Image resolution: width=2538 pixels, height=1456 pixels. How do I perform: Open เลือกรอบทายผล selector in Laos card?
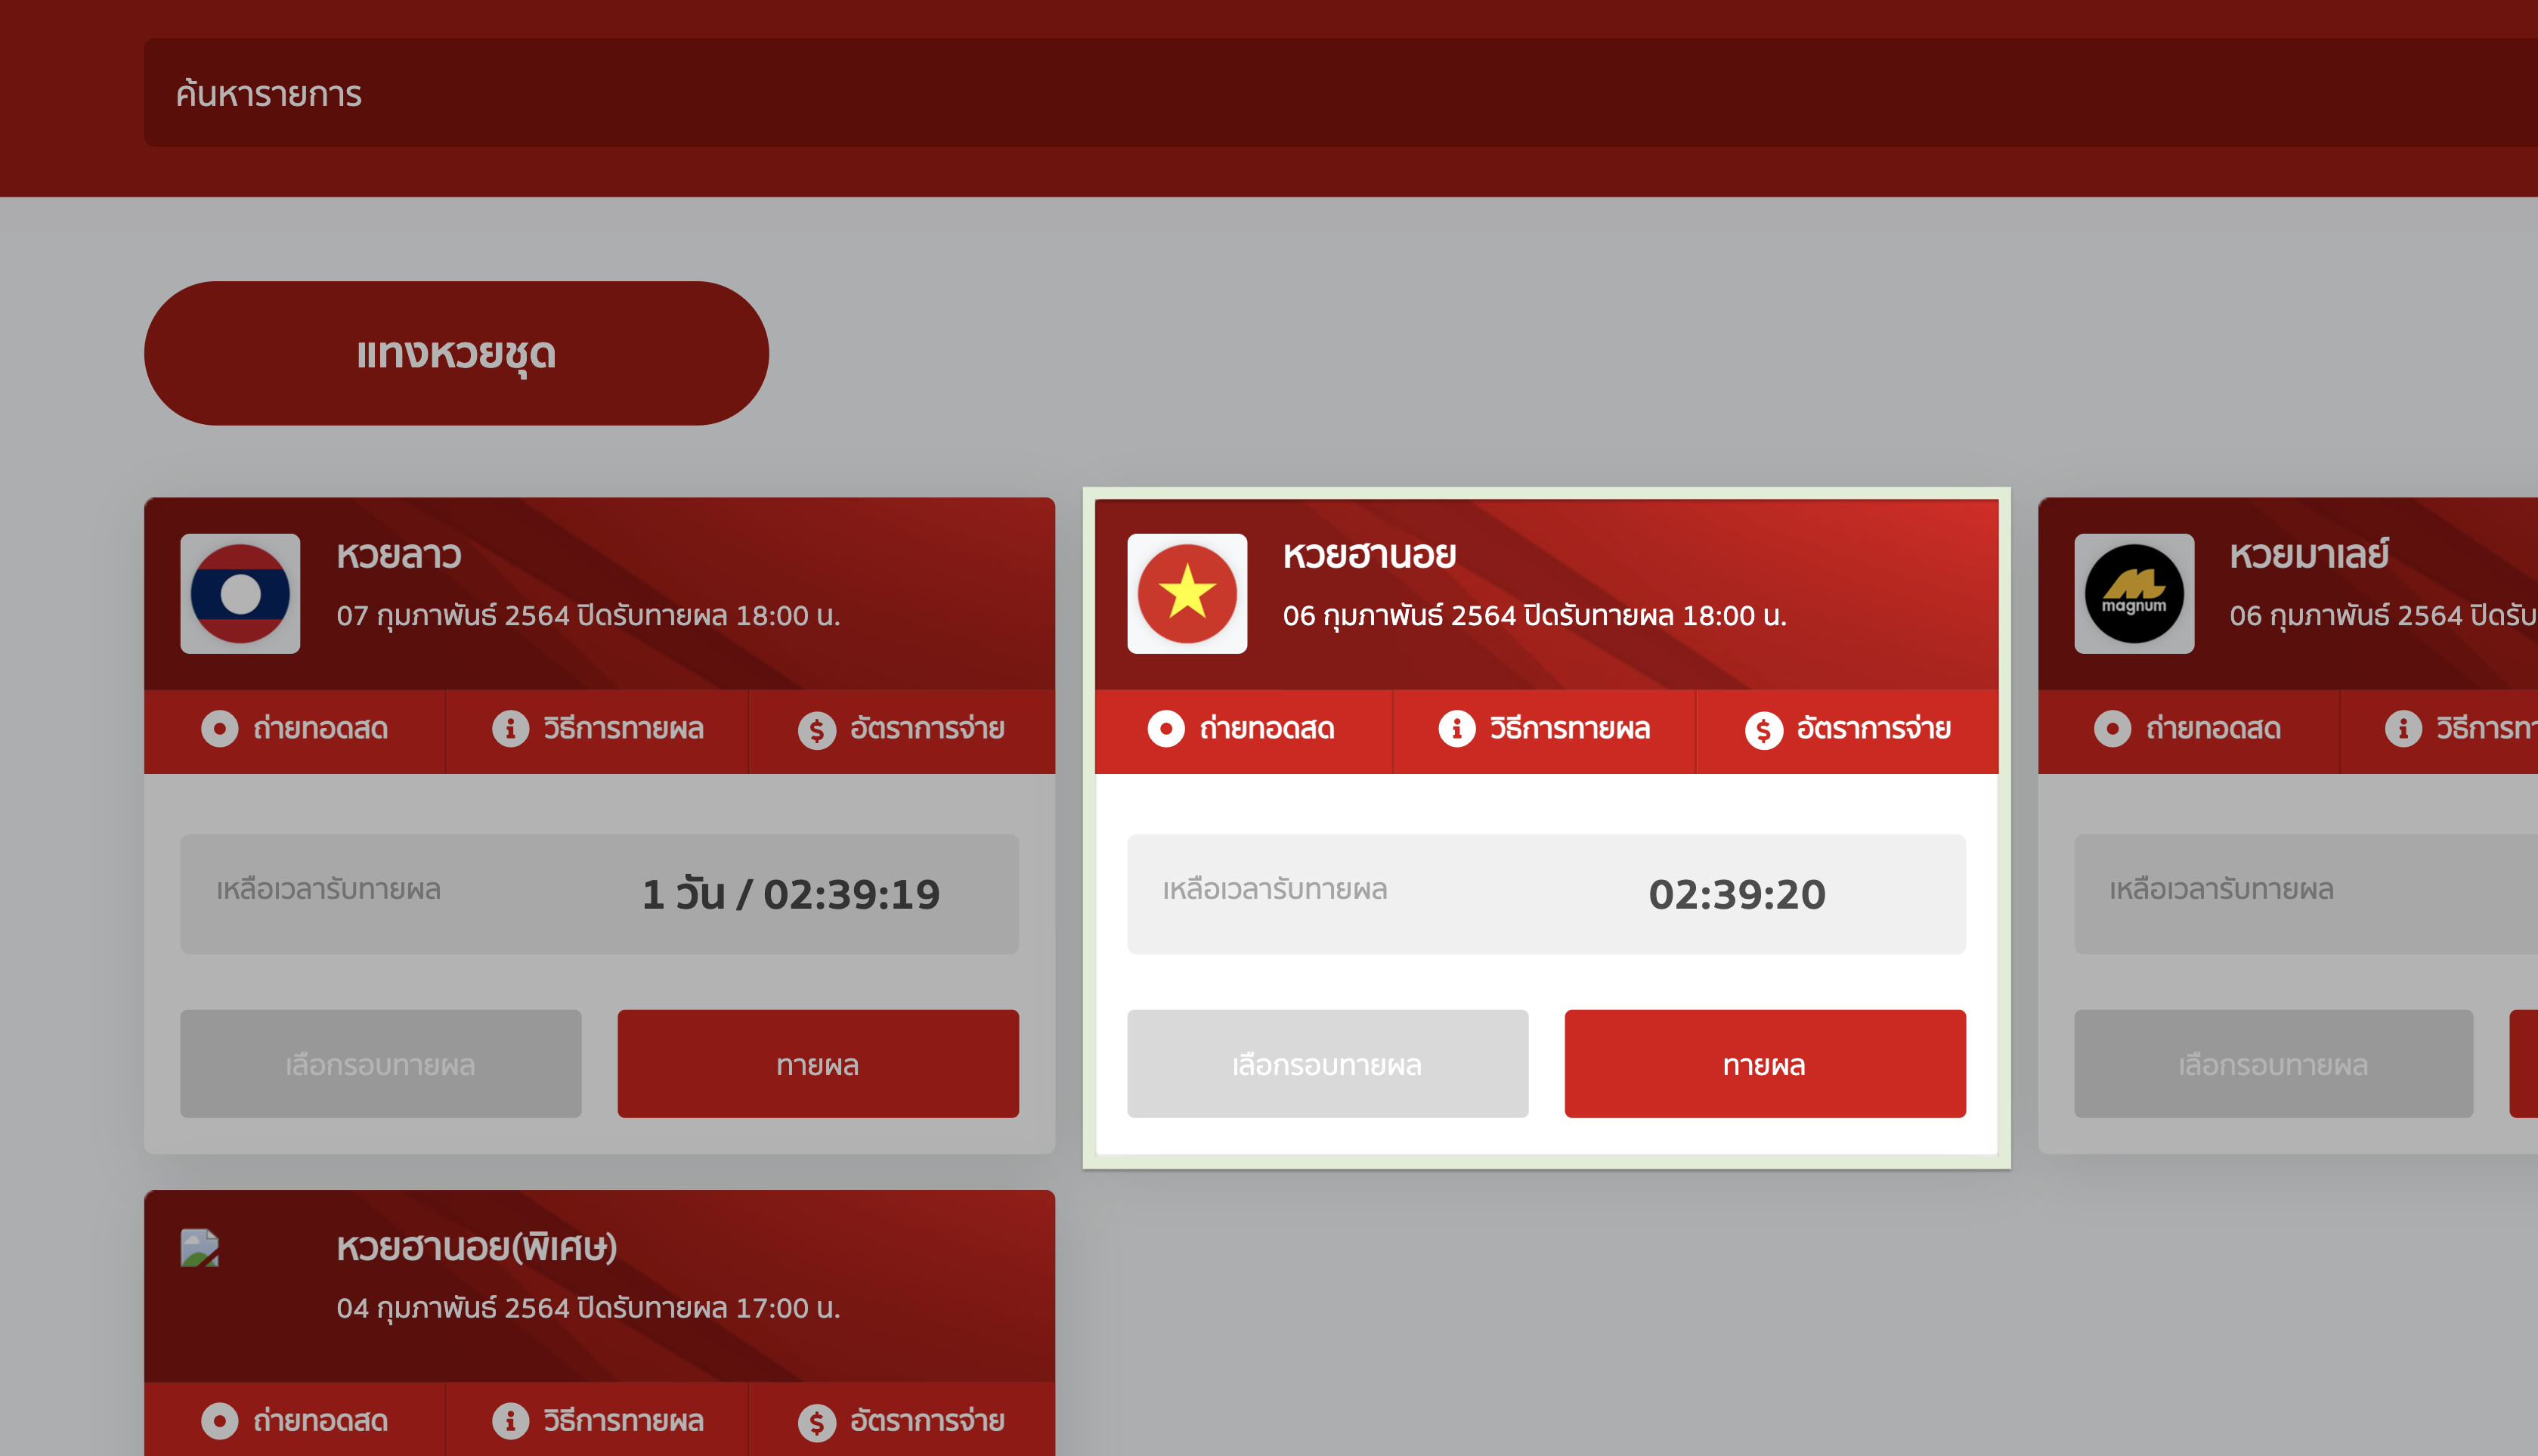(x=380, y=1064)
